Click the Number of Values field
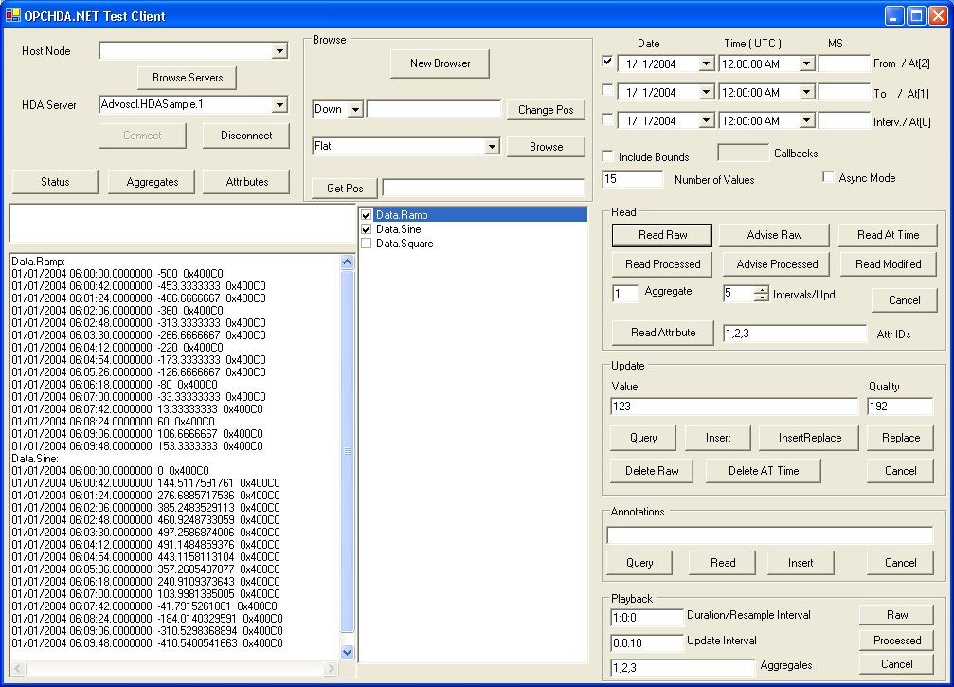Image resolution: width=954 pixels, height=687 pixels. coord(633,179)
